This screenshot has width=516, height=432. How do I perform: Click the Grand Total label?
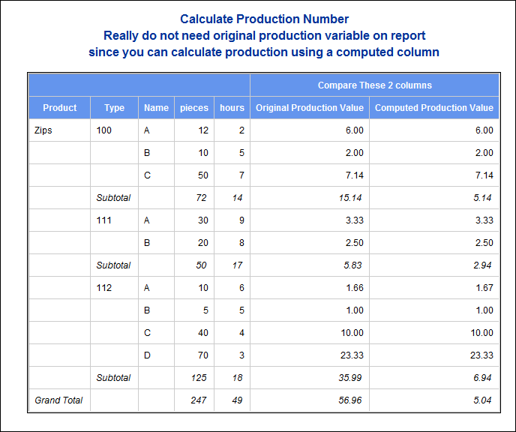(x=58, y=400)
